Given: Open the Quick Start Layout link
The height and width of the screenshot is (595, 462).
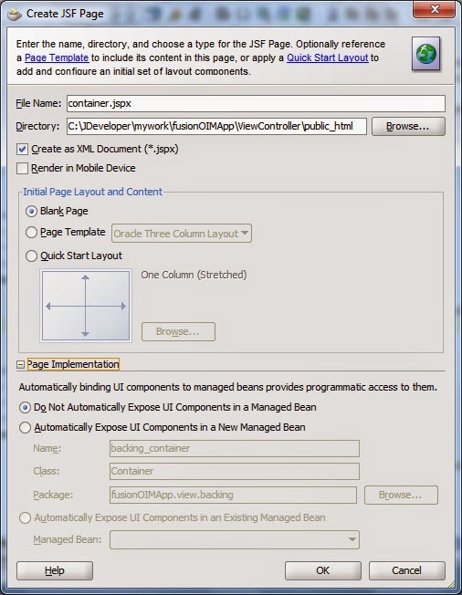Looking at the screenshot, I should [327, 57].
